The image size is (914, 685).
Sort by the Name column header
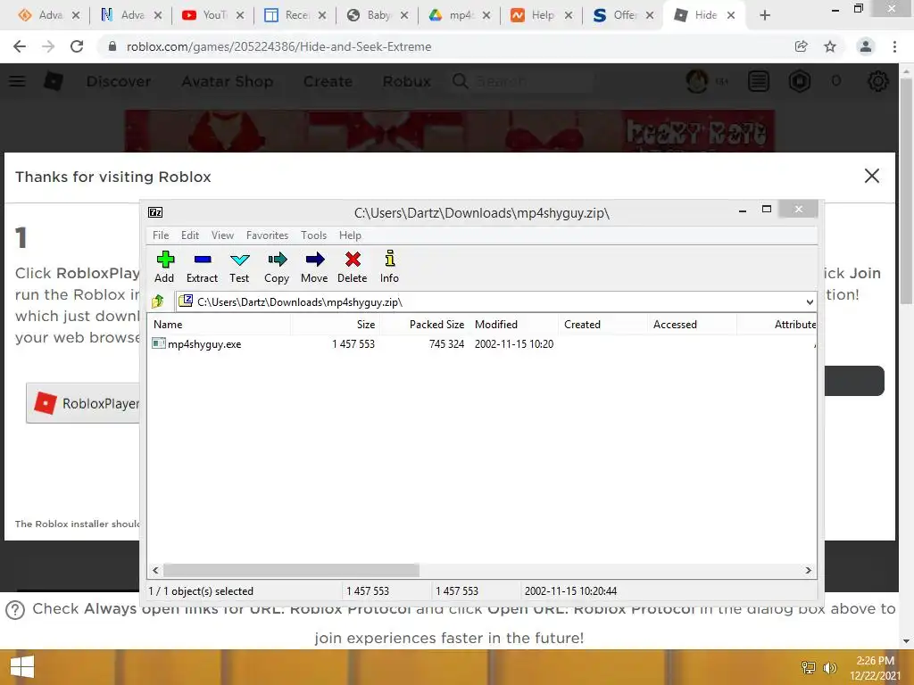(220, 325)
